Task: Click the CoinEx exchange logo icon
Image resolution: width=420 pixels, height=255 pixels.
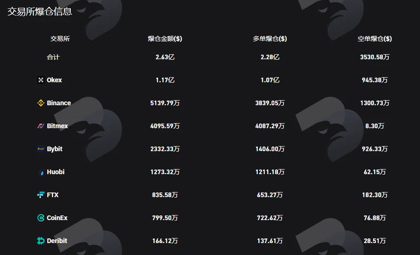Action: 41,218
